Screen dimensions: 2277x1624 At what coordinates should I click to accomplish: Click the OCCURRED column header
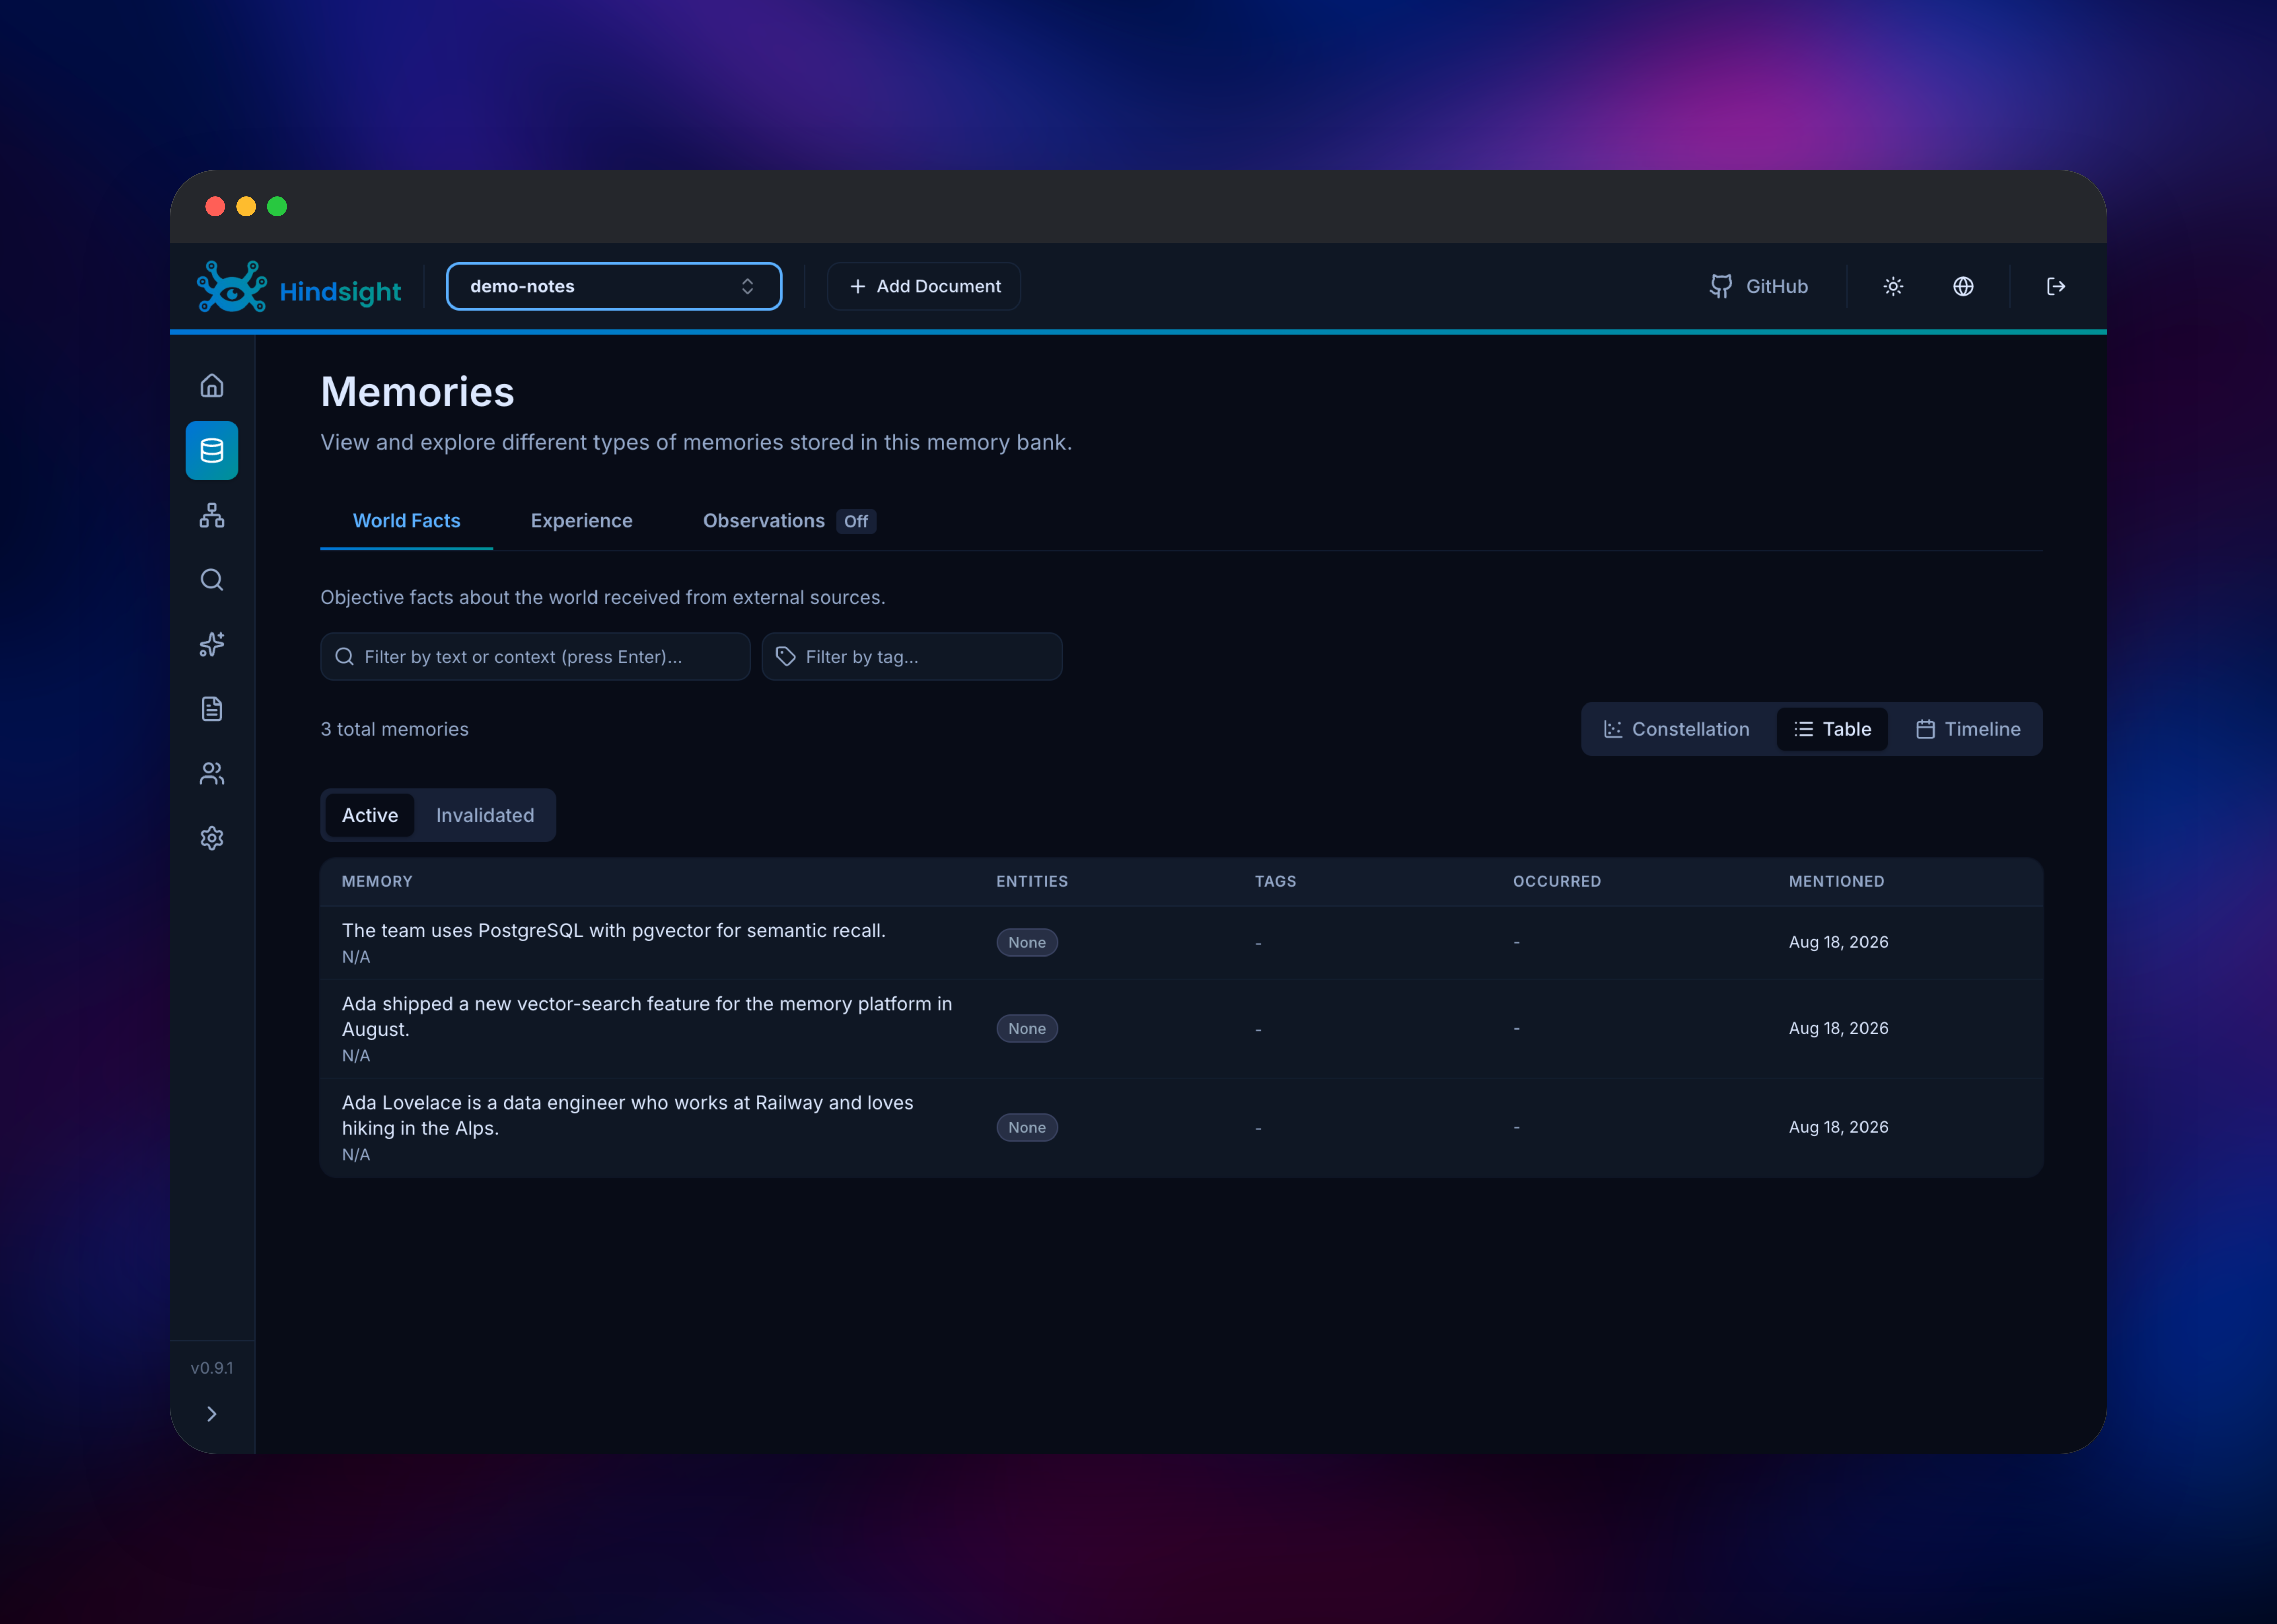[1557, 882]
